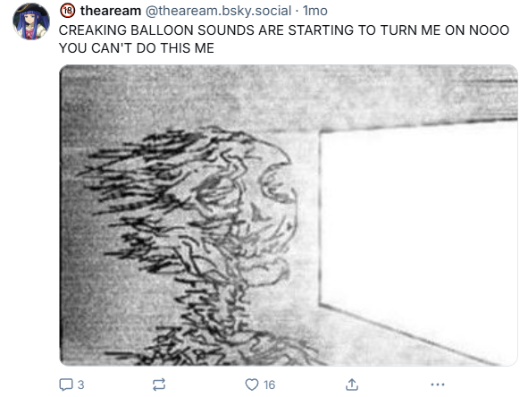528x397 pixels.
Task: Open the reply speech bubble icon
Action: (x=65, y=384)
